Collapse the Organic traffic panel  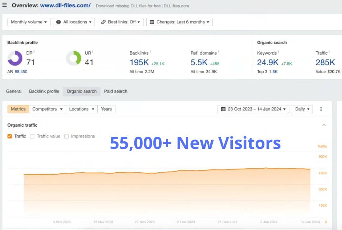pyautogui.click(x=324, y=125)
